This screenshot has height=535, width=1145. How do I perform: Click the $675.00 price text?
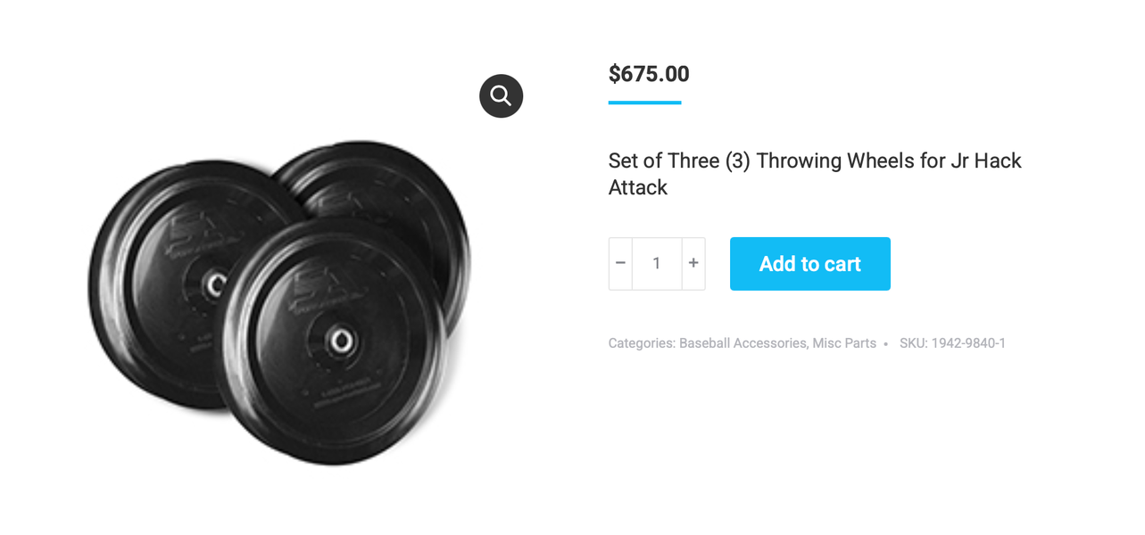pos(649,74)
